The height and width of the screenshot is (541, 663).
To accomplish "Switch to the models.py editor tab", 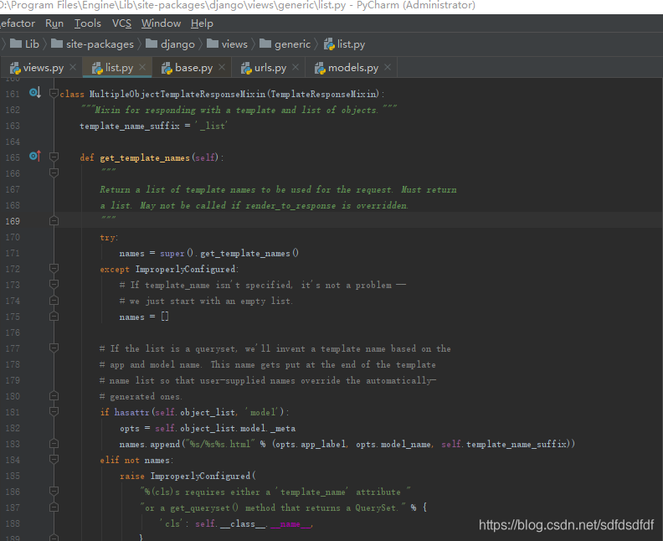I will pyautogui.click(x=353, y=68).
